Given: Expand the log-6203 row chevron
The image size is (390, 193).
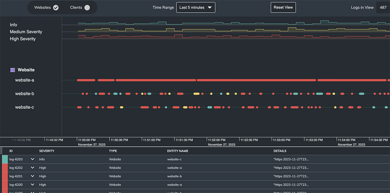Looking at the screenshot, I should [32, 159].
